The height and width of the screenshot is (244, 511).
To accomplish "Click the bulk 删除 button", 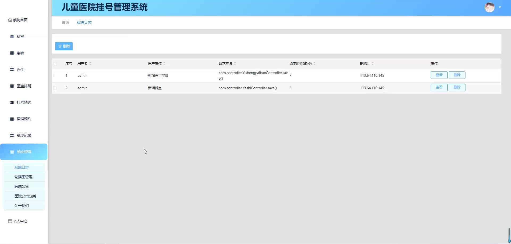I will coord(64,46).
